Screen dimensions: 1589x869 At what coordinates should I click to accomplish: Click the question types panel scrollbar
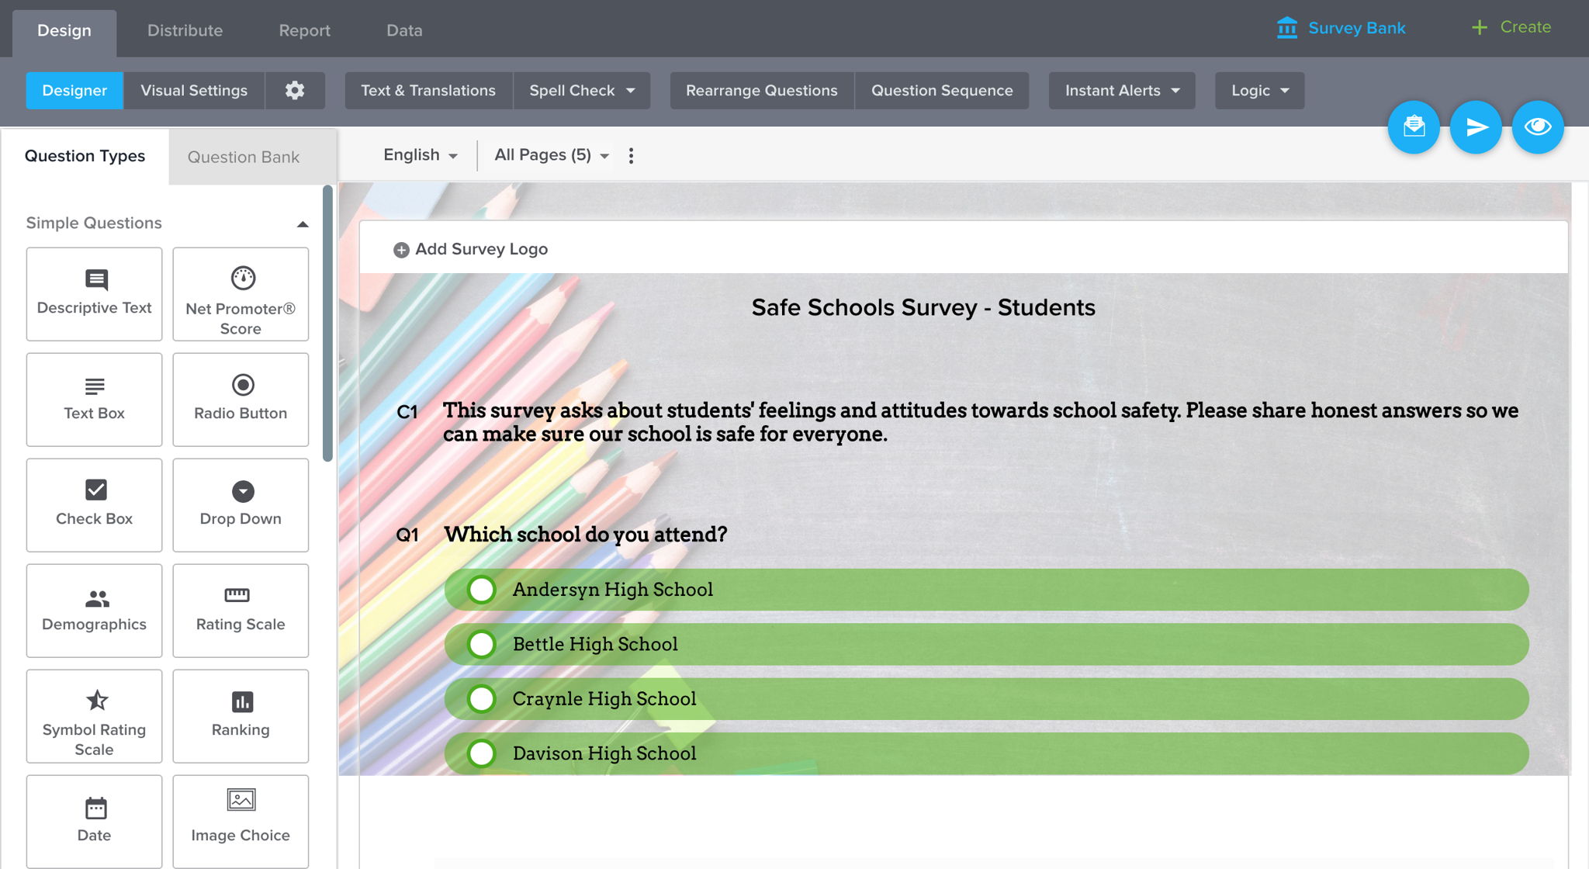(327, 324)
